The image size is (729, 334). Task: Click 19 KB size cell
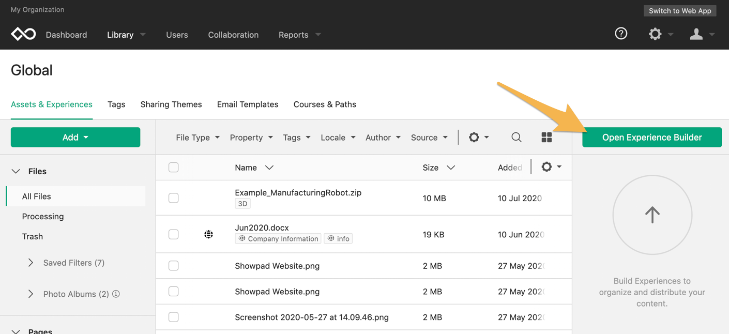coord(433,234)
